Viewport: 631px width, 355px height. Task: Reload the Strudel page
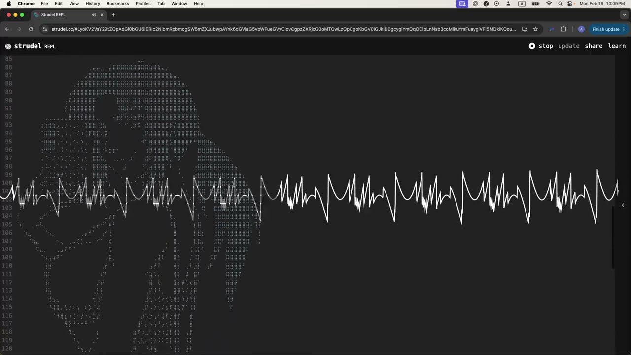[x=31, y=29]
